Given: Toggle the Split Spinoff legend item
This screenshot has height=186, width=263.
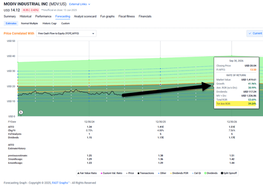Looking at the screenshot, I should [229, 173].
